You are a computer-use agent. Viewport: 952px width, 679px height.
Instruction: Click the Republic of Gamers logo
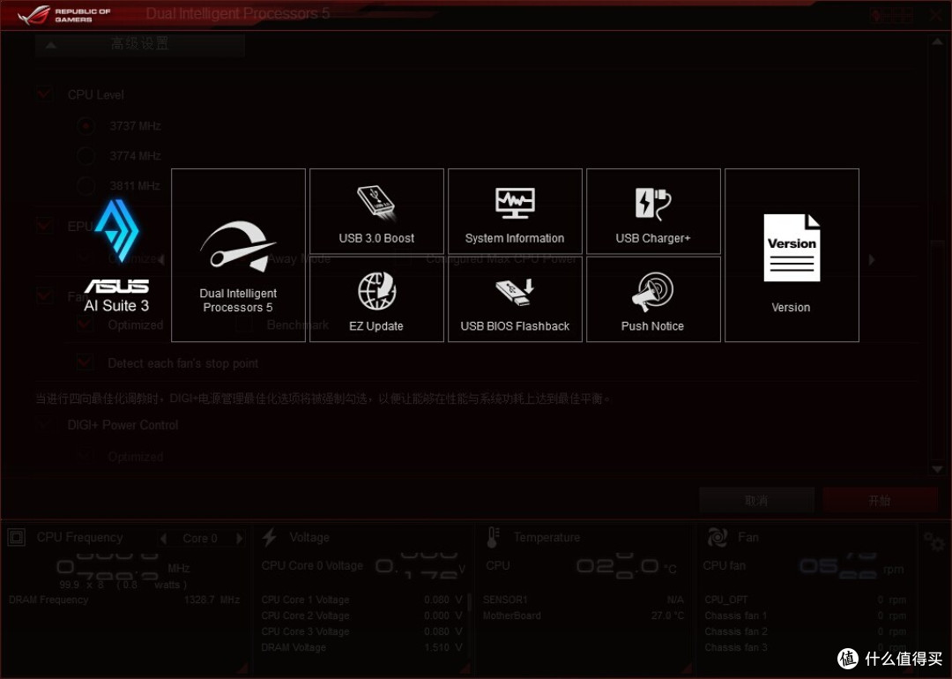pyautogui.click(x=63, y=15)
